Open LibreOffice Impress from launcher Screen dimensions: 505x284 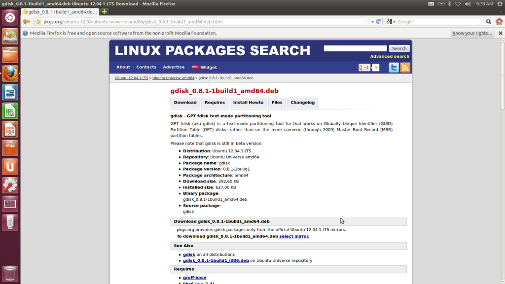(x=10, y=130)
